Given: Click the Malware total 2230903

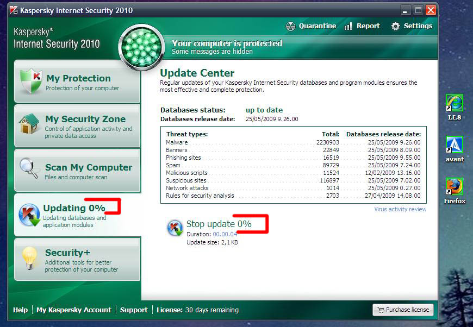Looking at the screenshot, I should point(328,142).
